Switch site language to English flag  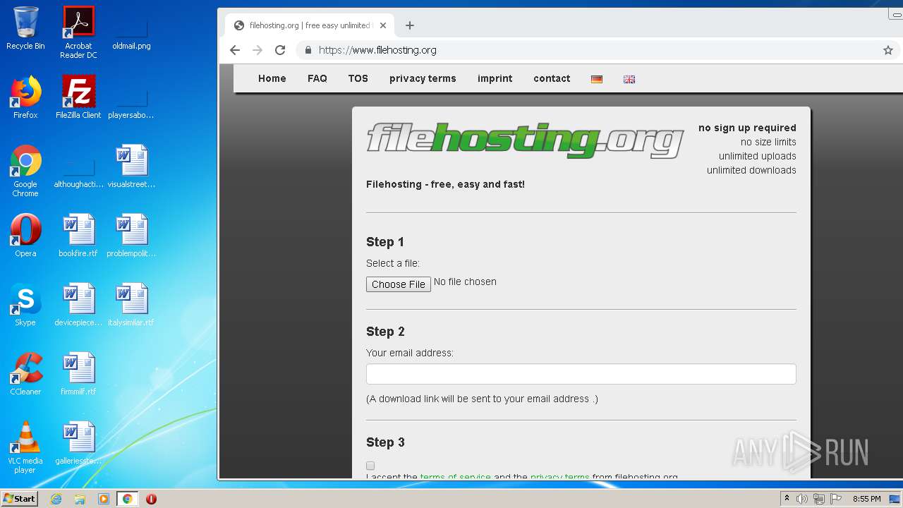coord(629,79)
